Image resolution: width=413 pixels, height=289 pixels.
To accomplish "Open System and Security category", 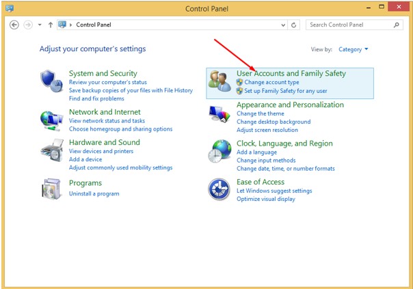I will (x=103, y=73).
